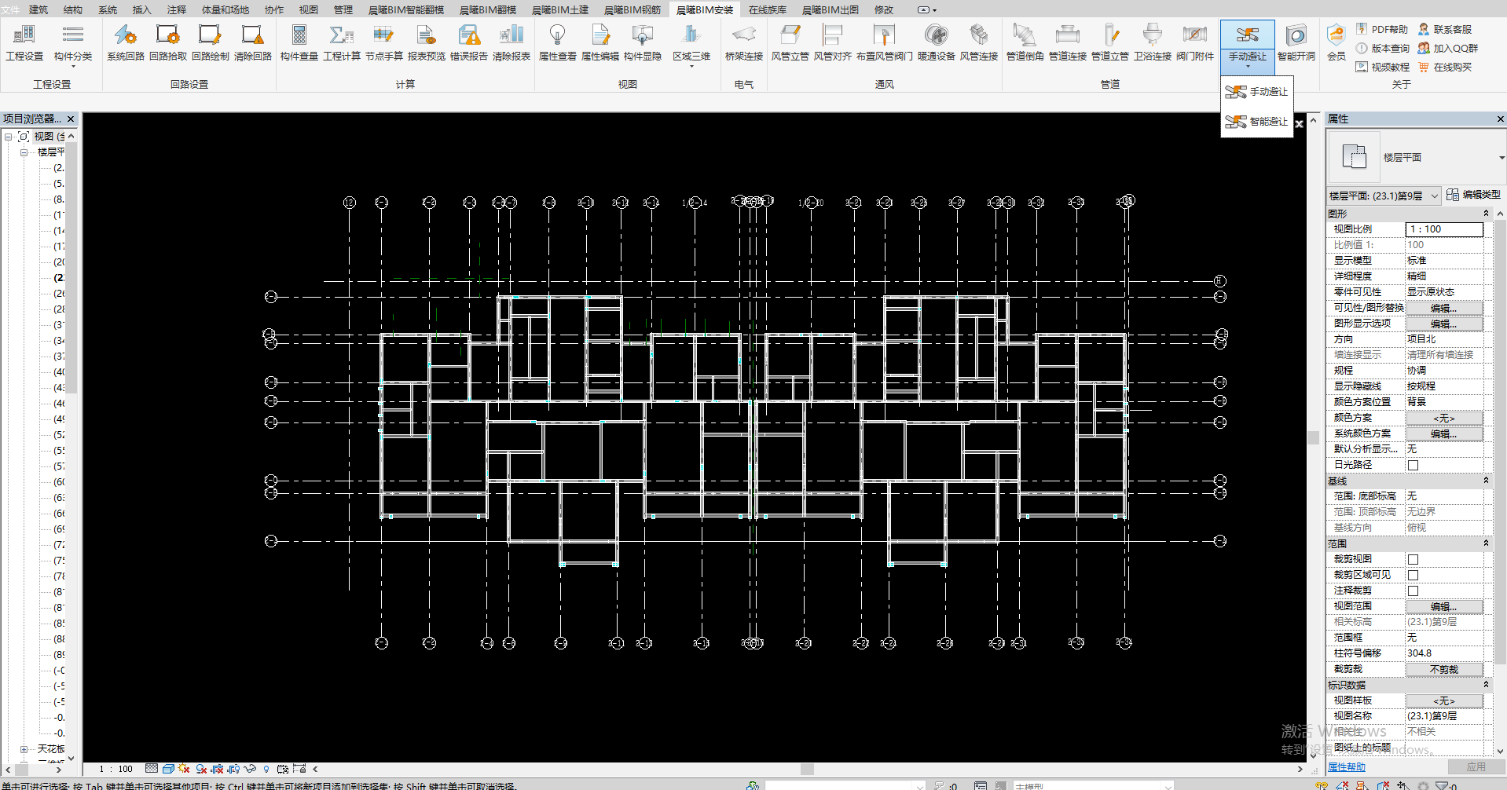The height and width of the screenshot is (790, 1507).
Task: Run 工程计算 project calculation
Action: pyautogui.click(x=342, y=43)
